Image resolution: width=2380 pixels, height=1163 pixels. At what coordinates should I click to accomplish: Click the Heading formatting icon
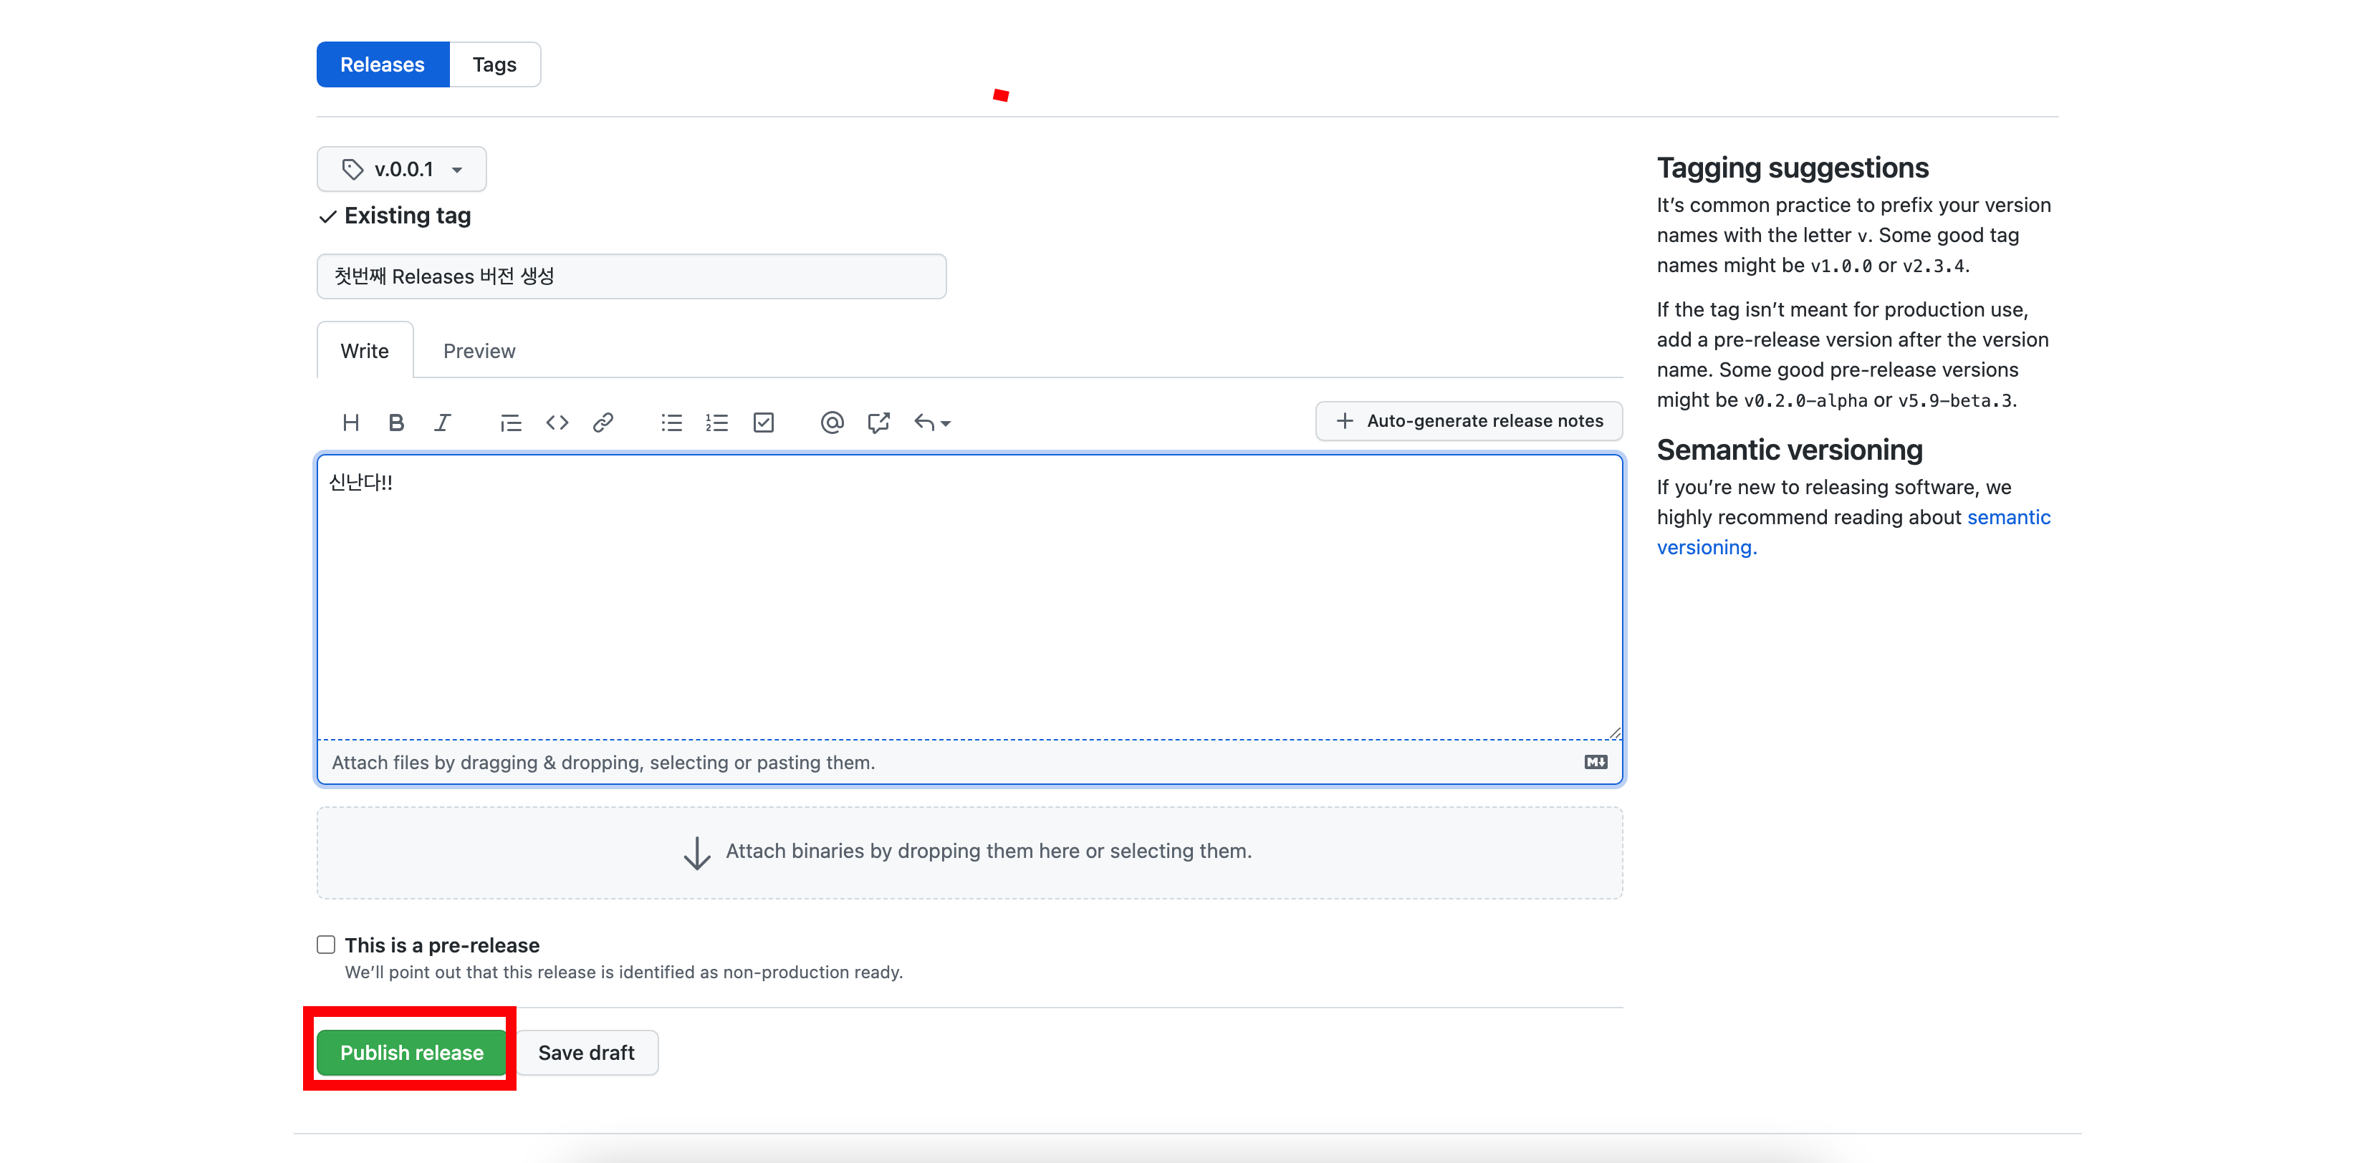point(350,422)
